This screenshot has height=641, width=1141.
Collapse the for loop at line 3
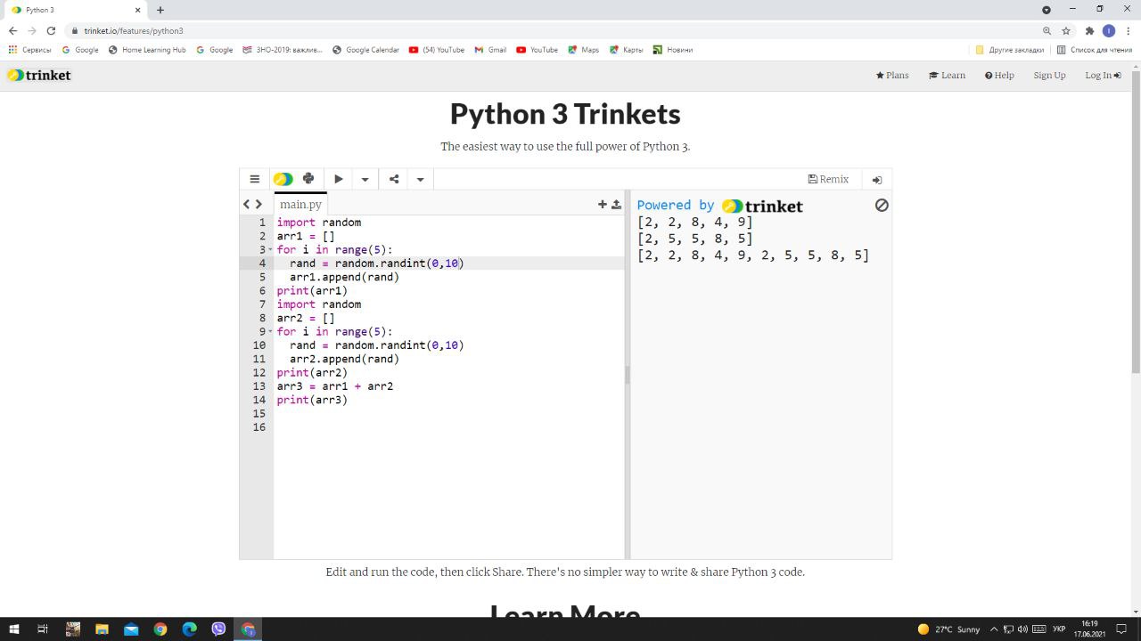click(x=270, y=249)
